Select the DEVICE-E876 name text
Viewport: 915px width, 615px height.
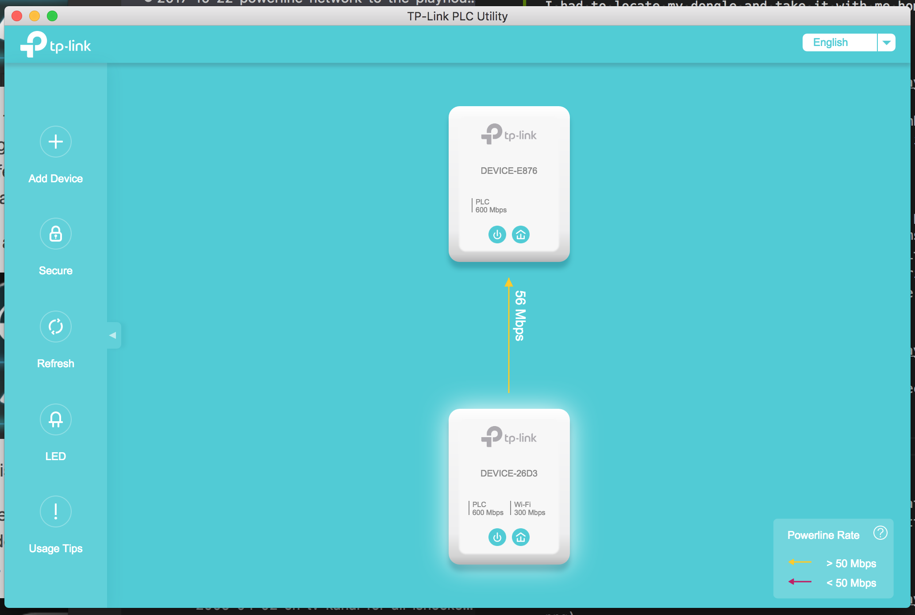click(x=509, y=171)
